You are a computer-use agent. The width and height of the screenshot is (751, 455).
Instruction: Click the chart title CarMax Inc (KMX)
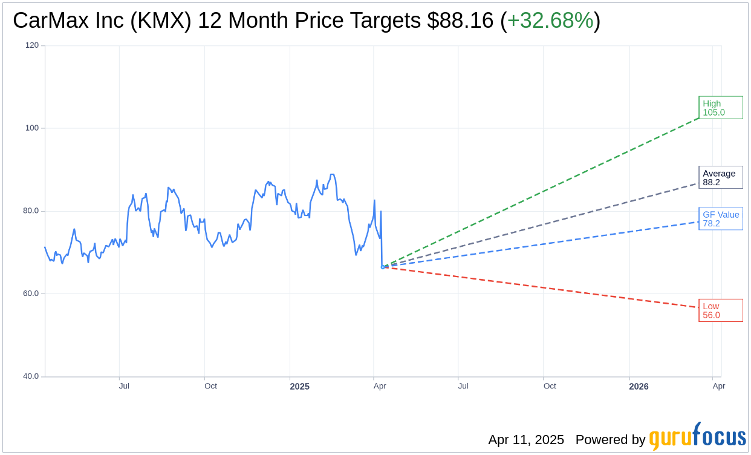click(x=102, y=21)
